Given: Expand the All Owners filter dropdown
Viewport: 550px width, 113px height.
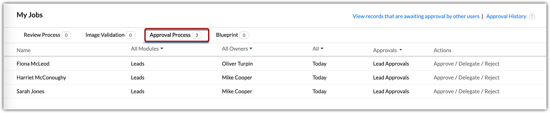Looking at the screenshot, I should click(237, 49).
